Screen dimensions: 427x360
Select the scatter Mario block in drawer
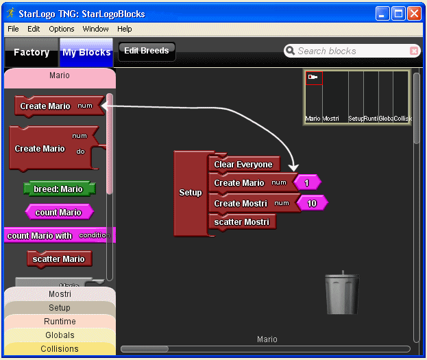click(60, 259)
